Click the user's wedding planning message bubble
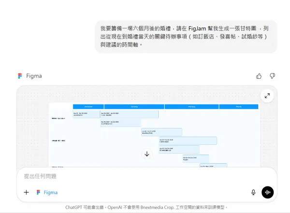290x213 pixels. pos(185,37)
